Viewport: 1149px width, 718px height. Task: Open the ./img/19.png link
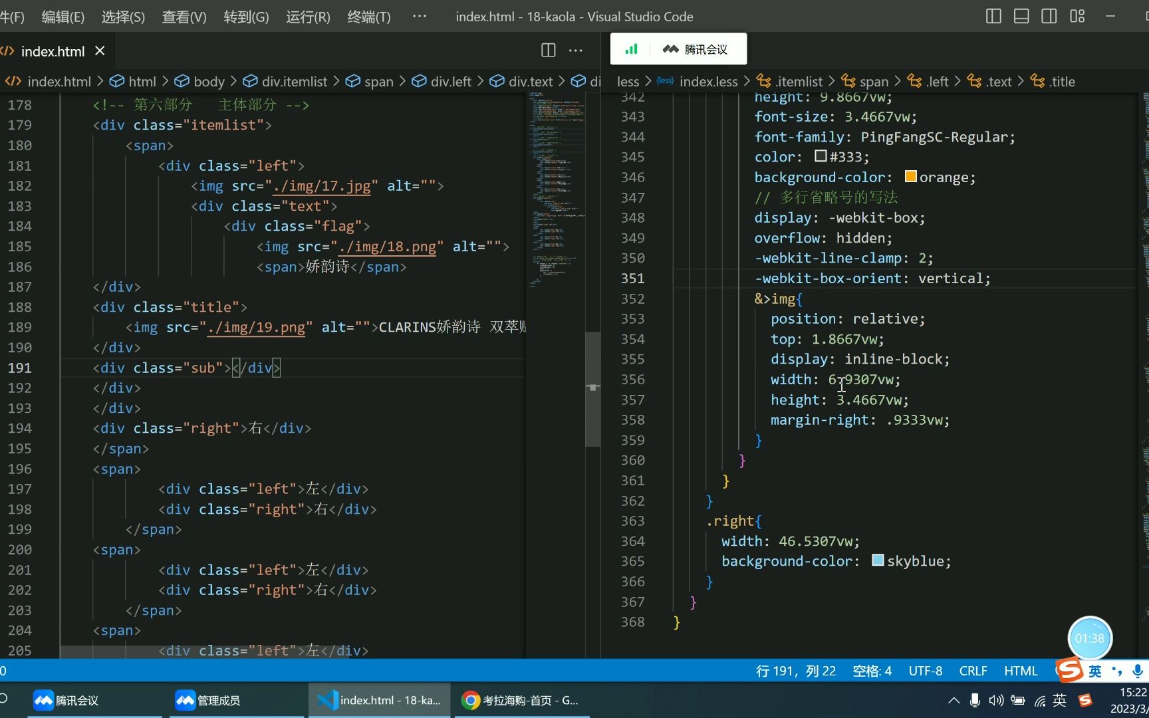[256, 327]
